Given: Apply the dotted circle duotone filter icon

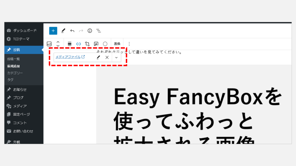Looking at the screenshot, I should 105,44.
